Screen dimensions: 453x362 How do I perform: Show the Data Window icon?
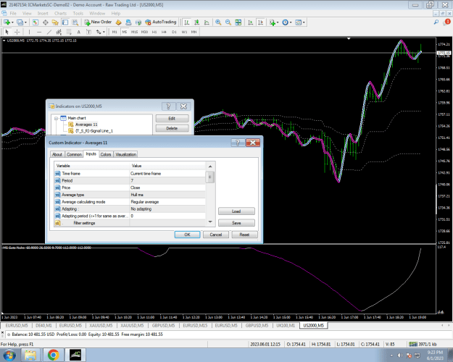(x=46, y=22)
